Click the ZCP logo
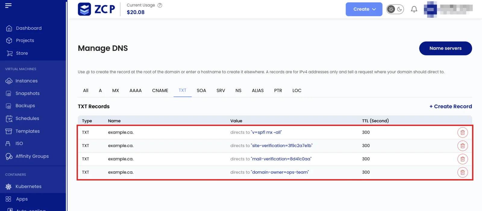482x211 pixels. [96, 9]
